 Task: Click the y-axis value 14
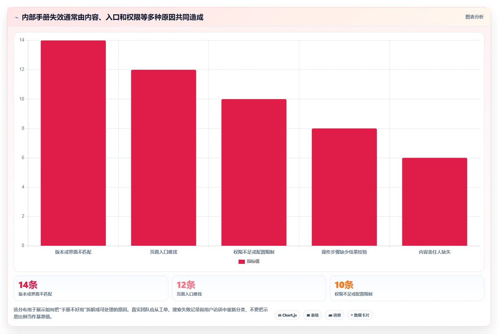coord(22,40)
